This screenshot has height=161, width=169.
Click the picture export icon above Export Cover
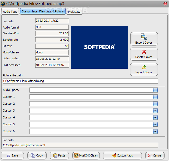click(x=144, y=36)
